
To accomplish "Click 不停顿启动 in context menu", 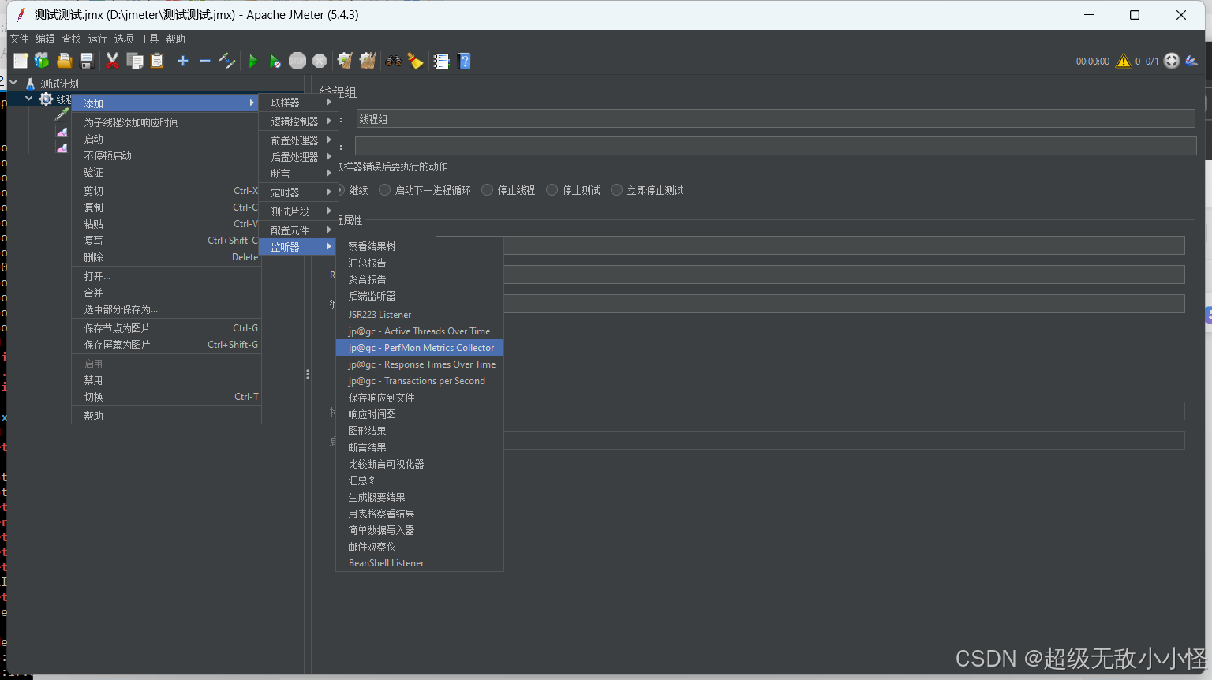I will click(166, 155).
